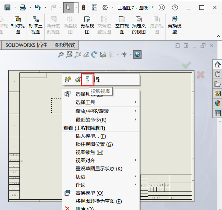The width and height of the screenshot is (222, 210).
Task: Open the Undo history dropdown arrow
Action: 45,7
